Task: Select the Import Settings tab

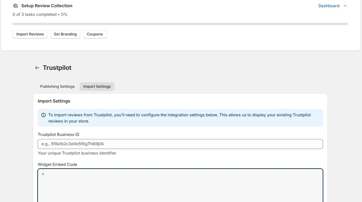Action: pyautogui.click(x=97, y=86)
